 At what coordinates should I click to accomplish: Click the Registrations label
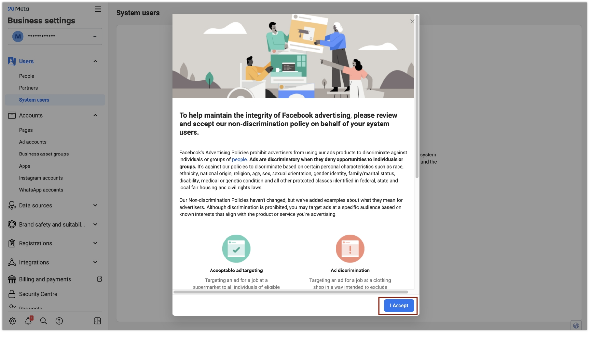35,243
